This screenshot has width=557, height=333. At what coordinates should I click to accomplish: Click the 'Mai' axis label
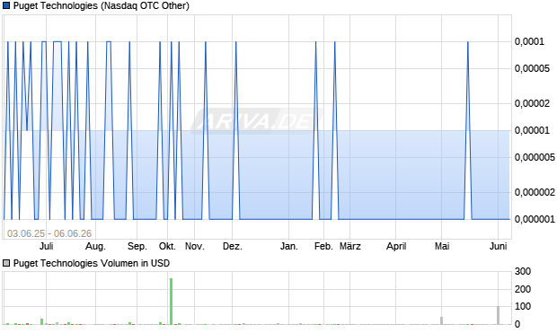pyautogui.click(x=442, y=246)
